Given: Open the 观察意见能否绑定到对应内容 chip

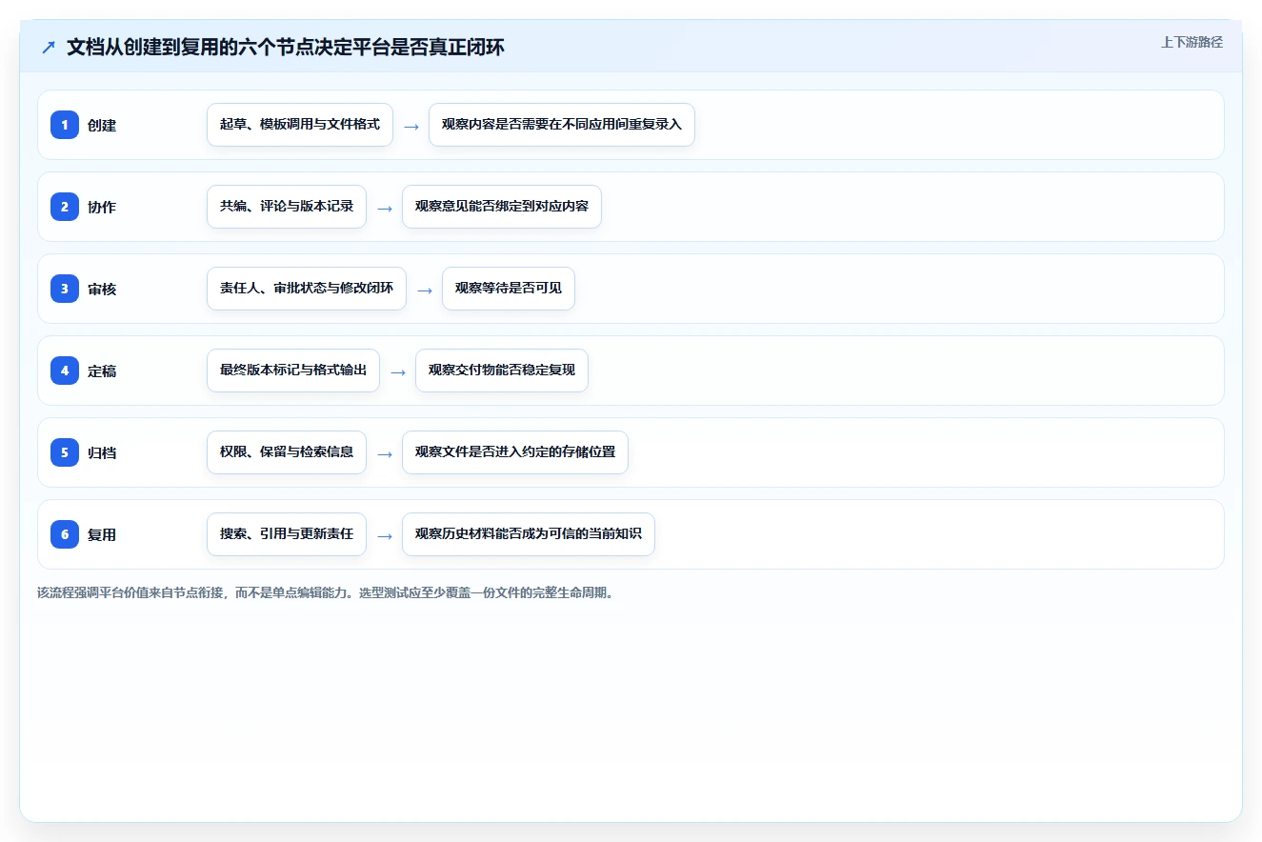Looking at the screenshot, I should (x=502, y=207).
